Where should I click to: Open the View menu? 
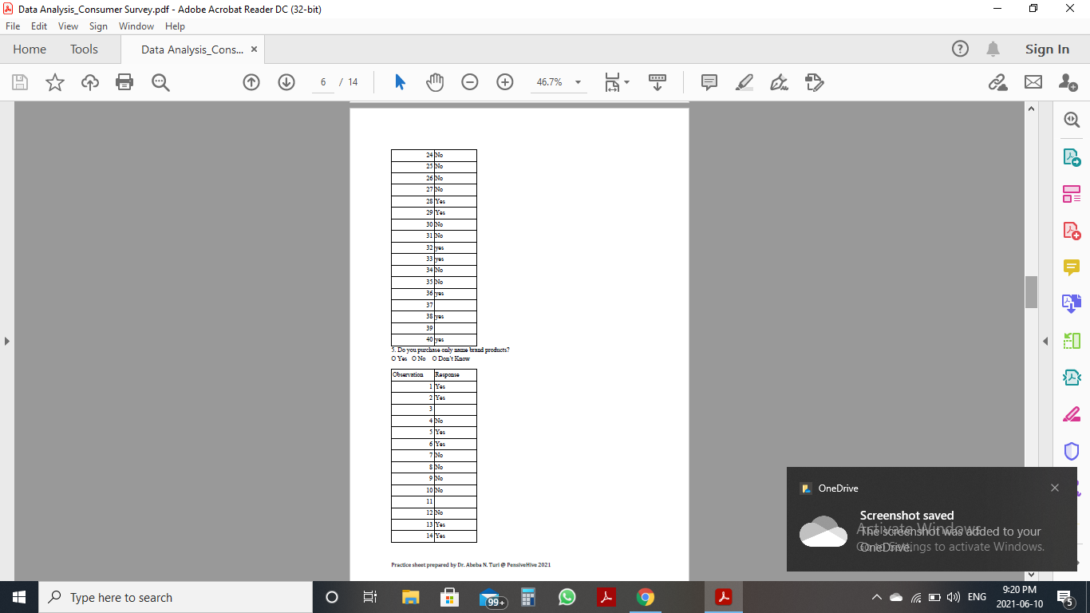[x=68, y=26]
